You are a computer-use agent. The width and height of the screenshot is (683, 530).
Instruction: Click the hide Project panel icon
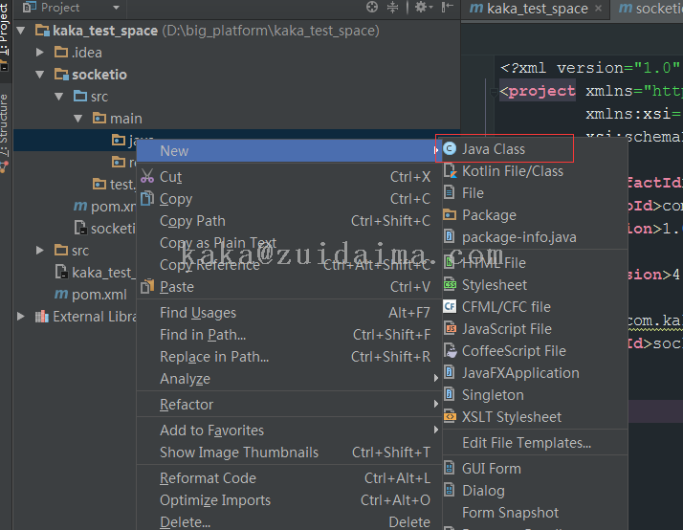pyautogui.click(x=448, y=7)
